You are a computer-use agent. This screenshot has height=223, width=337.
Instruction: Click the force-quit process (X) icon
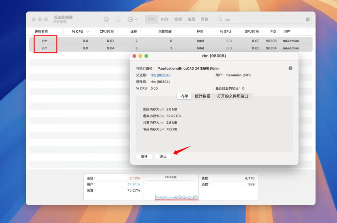(x=106, y=19)
